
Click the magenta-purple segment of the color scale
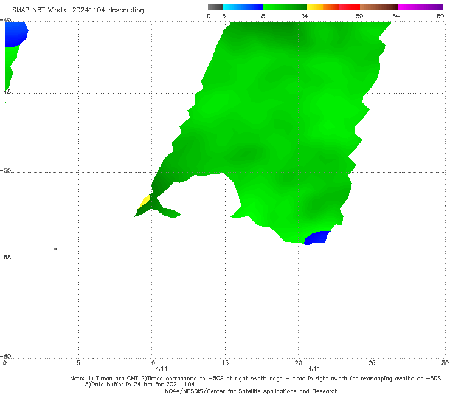[421, 7]
